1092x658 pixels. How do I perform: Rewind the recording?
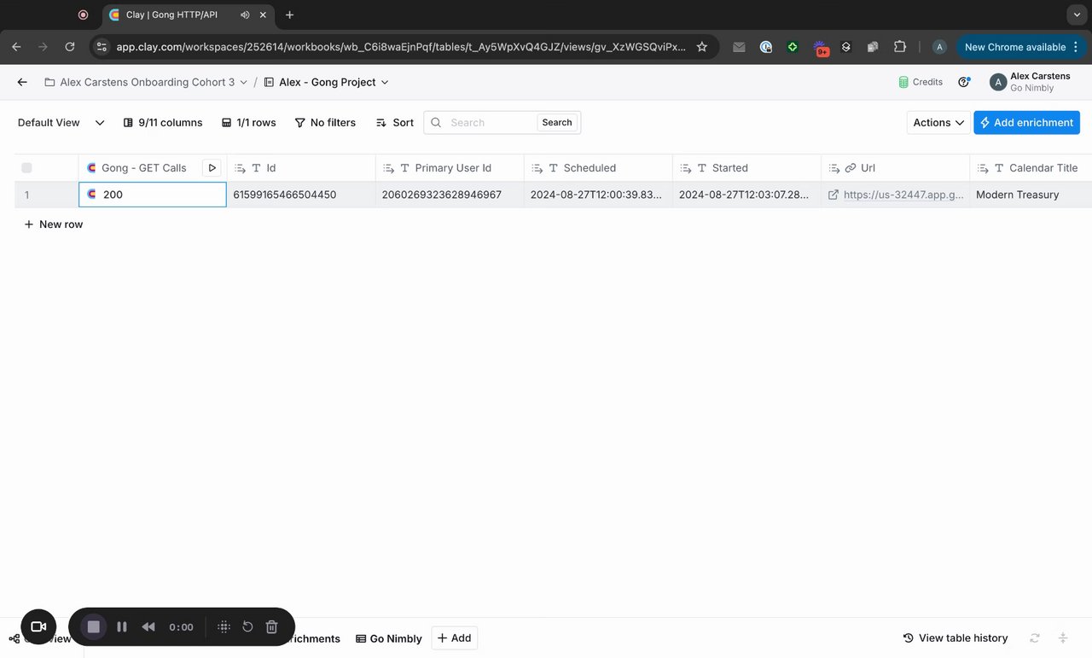pos(148,626)
